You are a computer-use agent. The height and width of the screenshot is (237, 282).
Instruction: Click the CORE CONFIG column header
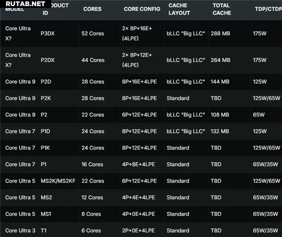pos(141,9)
